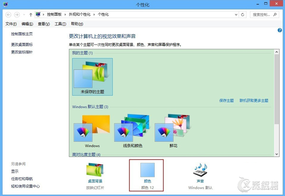Go to 控制面板主页

(22, 34)
